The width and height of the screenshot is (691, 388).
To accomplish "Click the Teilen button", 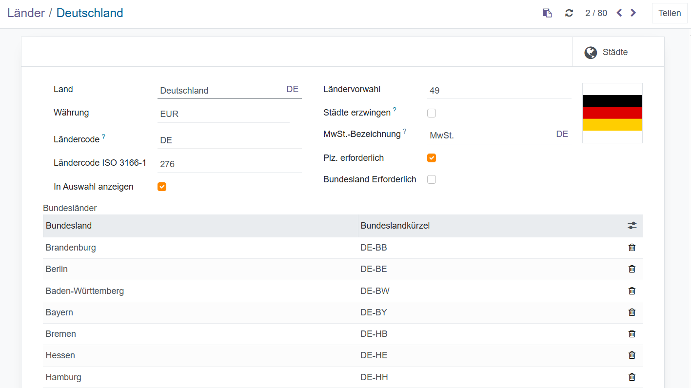I will point(669,13).
